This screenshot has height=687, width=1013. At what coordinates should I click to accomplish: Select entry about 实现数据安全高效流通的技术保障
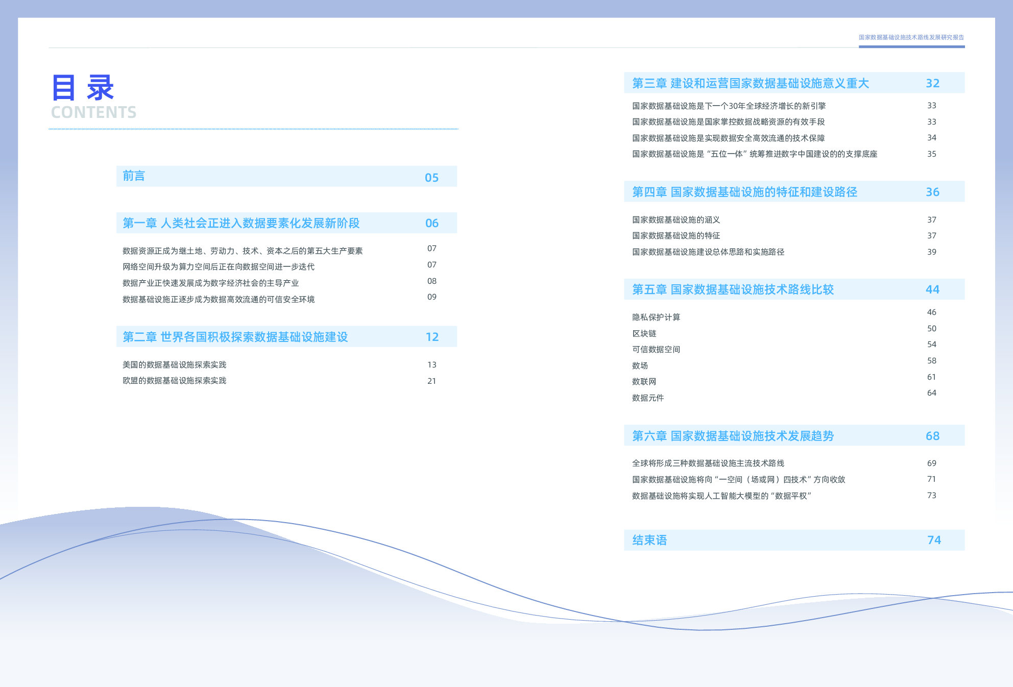click(x=729, y=138)
